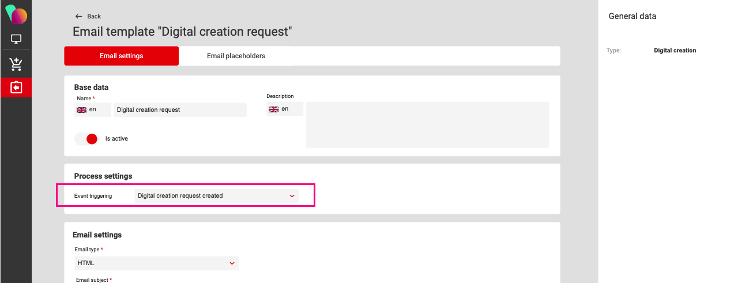
Task: Switch to Email placeholders tab
Action: (236, 56)
